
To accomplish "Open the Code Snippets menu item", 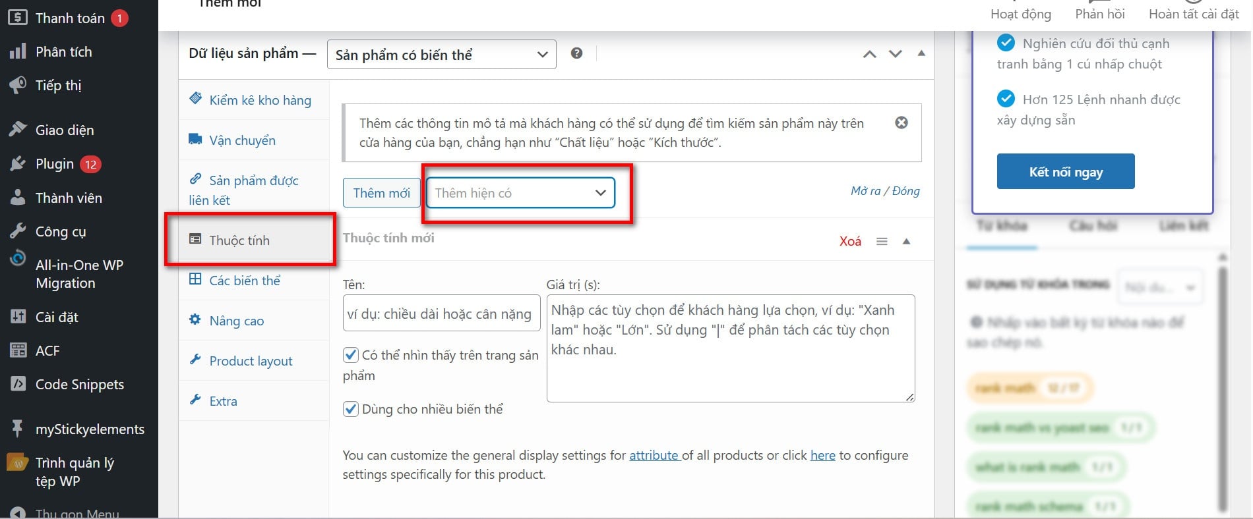I will pos(79,384).
